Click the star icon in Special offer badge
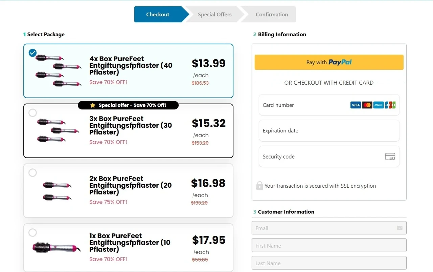This screenshot has width=433, height=272. pos(93,105)
